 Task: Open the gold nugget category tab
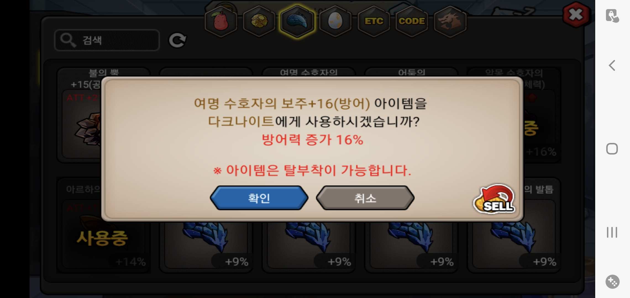pos(259,22)
